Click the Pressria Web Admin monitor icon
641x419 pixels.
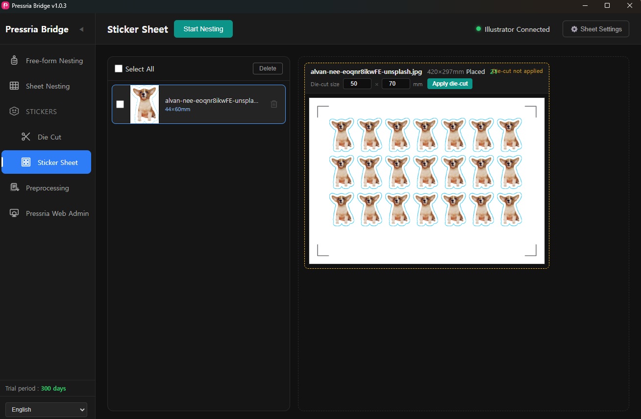(x=14, y=213)
